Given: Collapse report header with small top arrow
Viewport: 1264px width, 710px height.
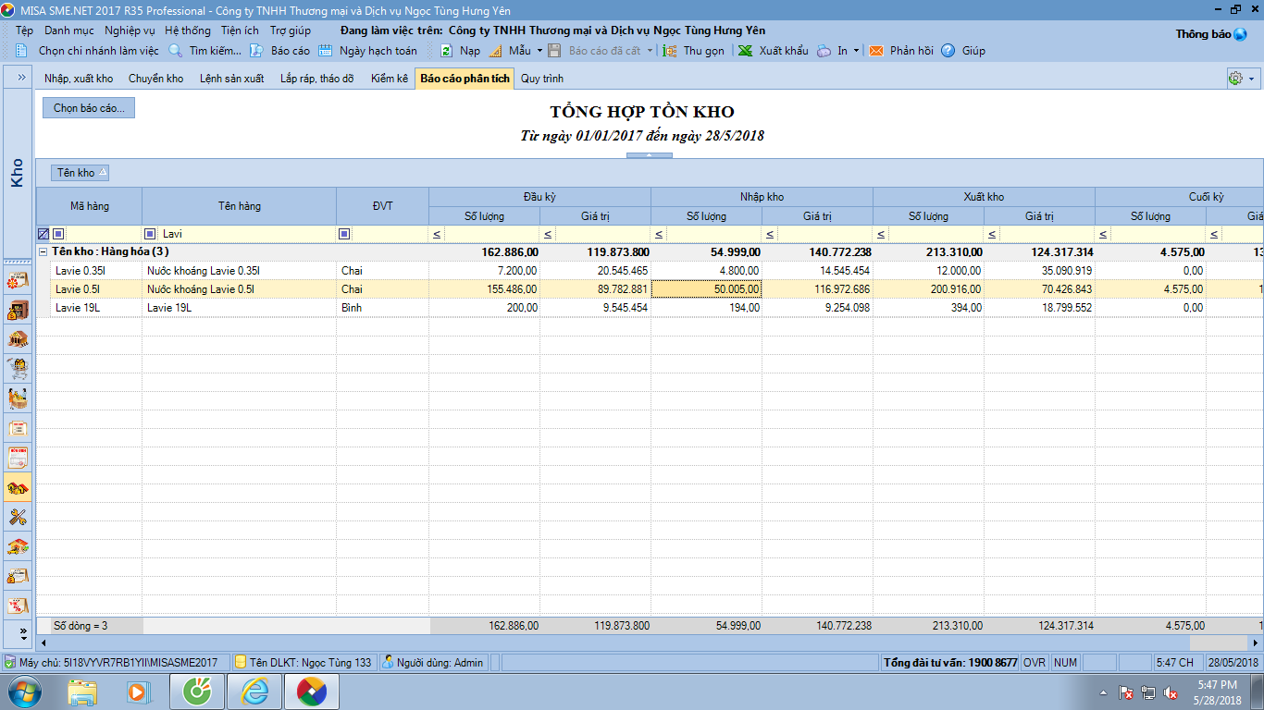Looking at the screenshot, I should pyautogui.click(x=650, y=155).
